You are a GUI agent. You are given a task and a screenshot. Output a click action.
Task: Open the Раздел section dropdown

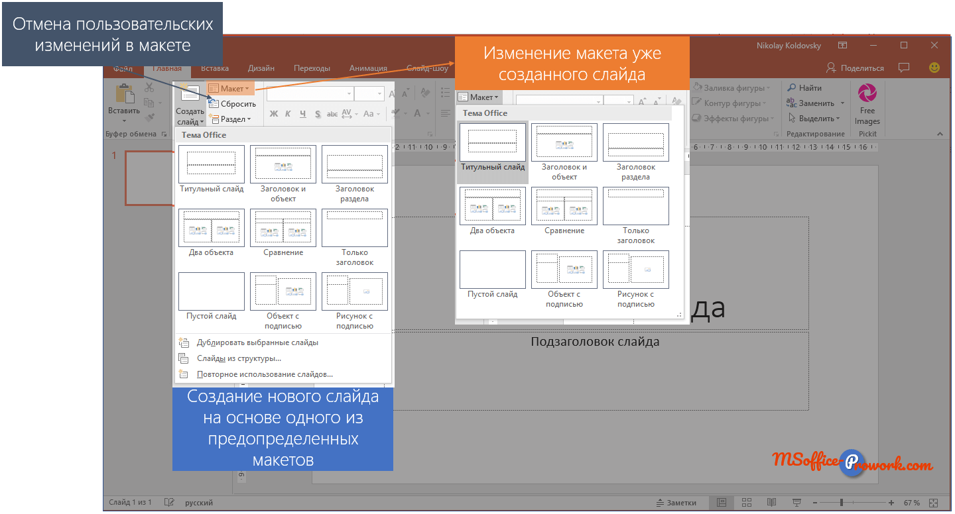coord(230,119)
